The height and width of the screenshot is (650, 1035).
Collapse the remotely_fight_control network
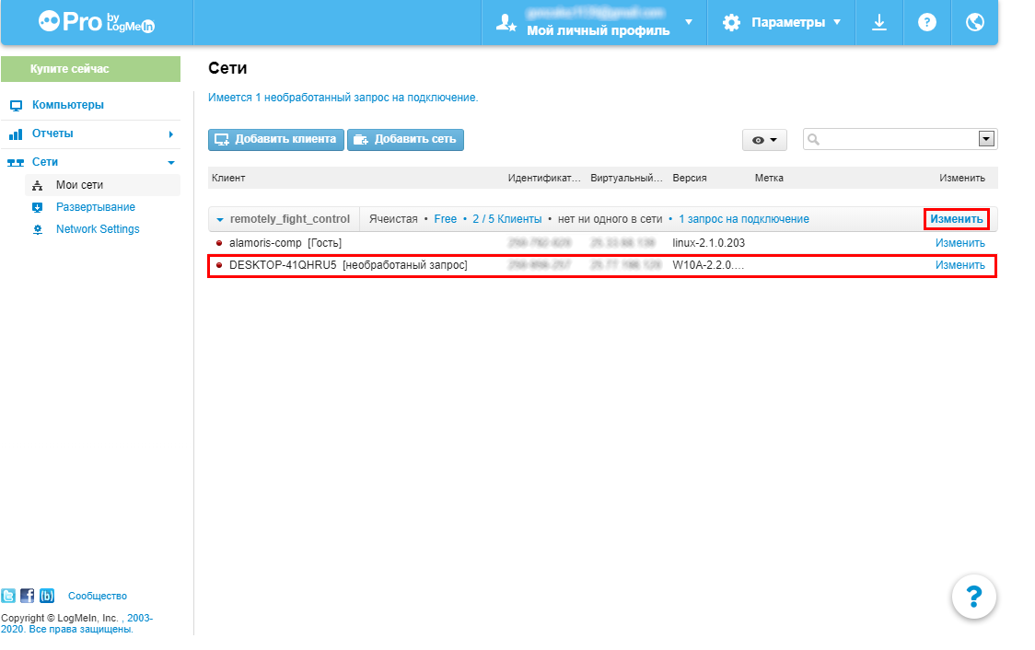[221, 219]
